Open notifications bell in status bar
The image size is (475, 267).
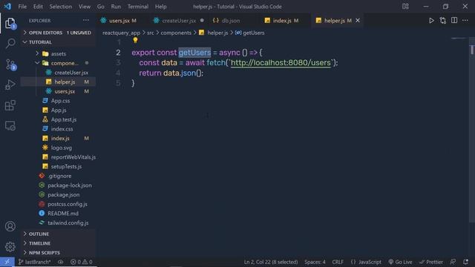pos(465,262)
